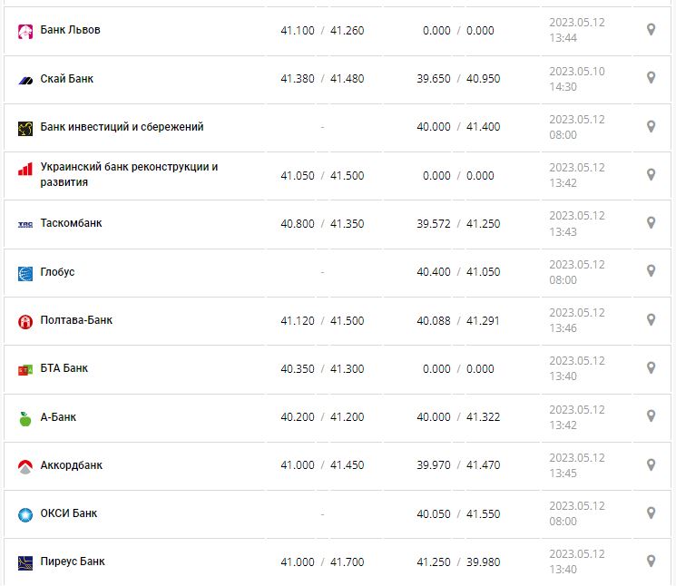Screen dimensions: 676x586
Task: Show Полтава-Банк location pin
Action: coord(651,319)
